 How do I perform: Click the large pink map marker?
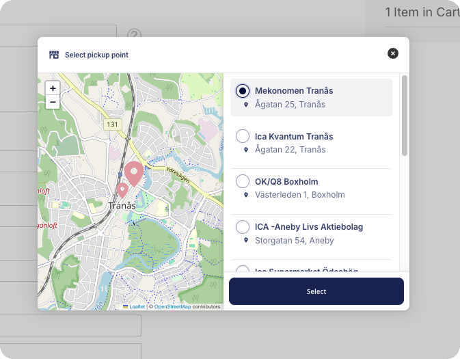coord(134,174)
